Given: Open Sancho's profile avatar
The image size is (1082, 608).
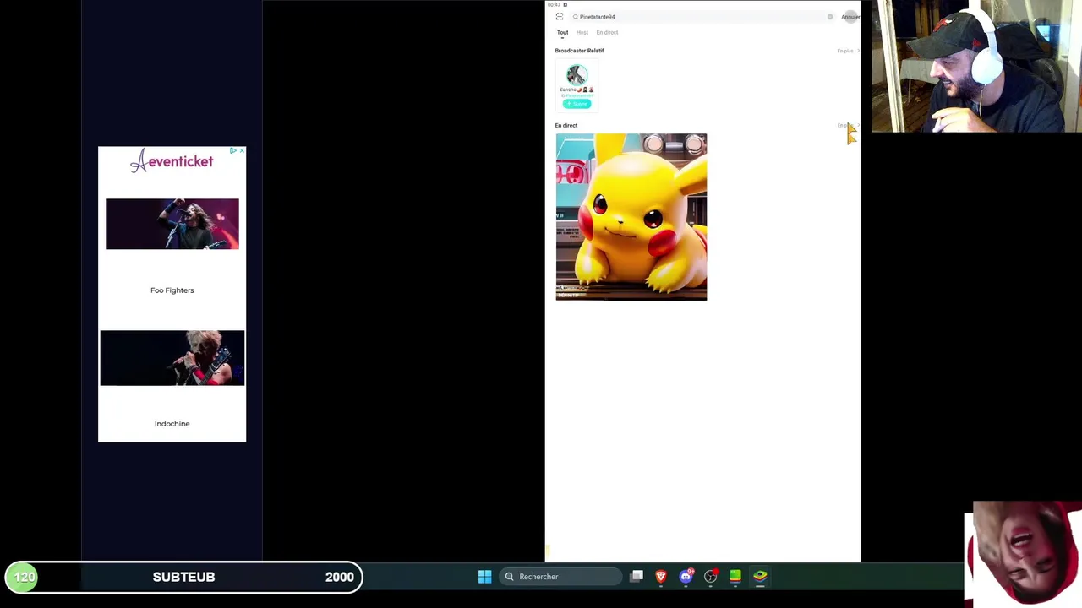Looking at the screenshot, I should point(577,75).
